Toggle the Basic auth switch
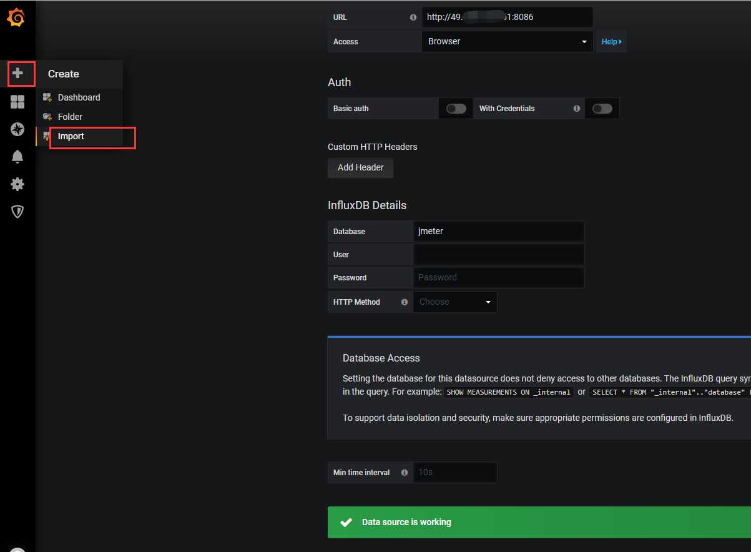Viewport: 751px width, 552px height. tap(456, 109)
